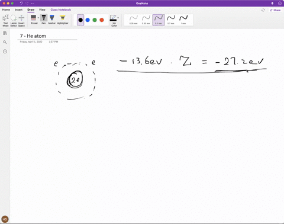The width and height of the screenshot is (284, 224).
Task: Click the page date 'Friday, April 1, 2022'
Action: point(31,41)
